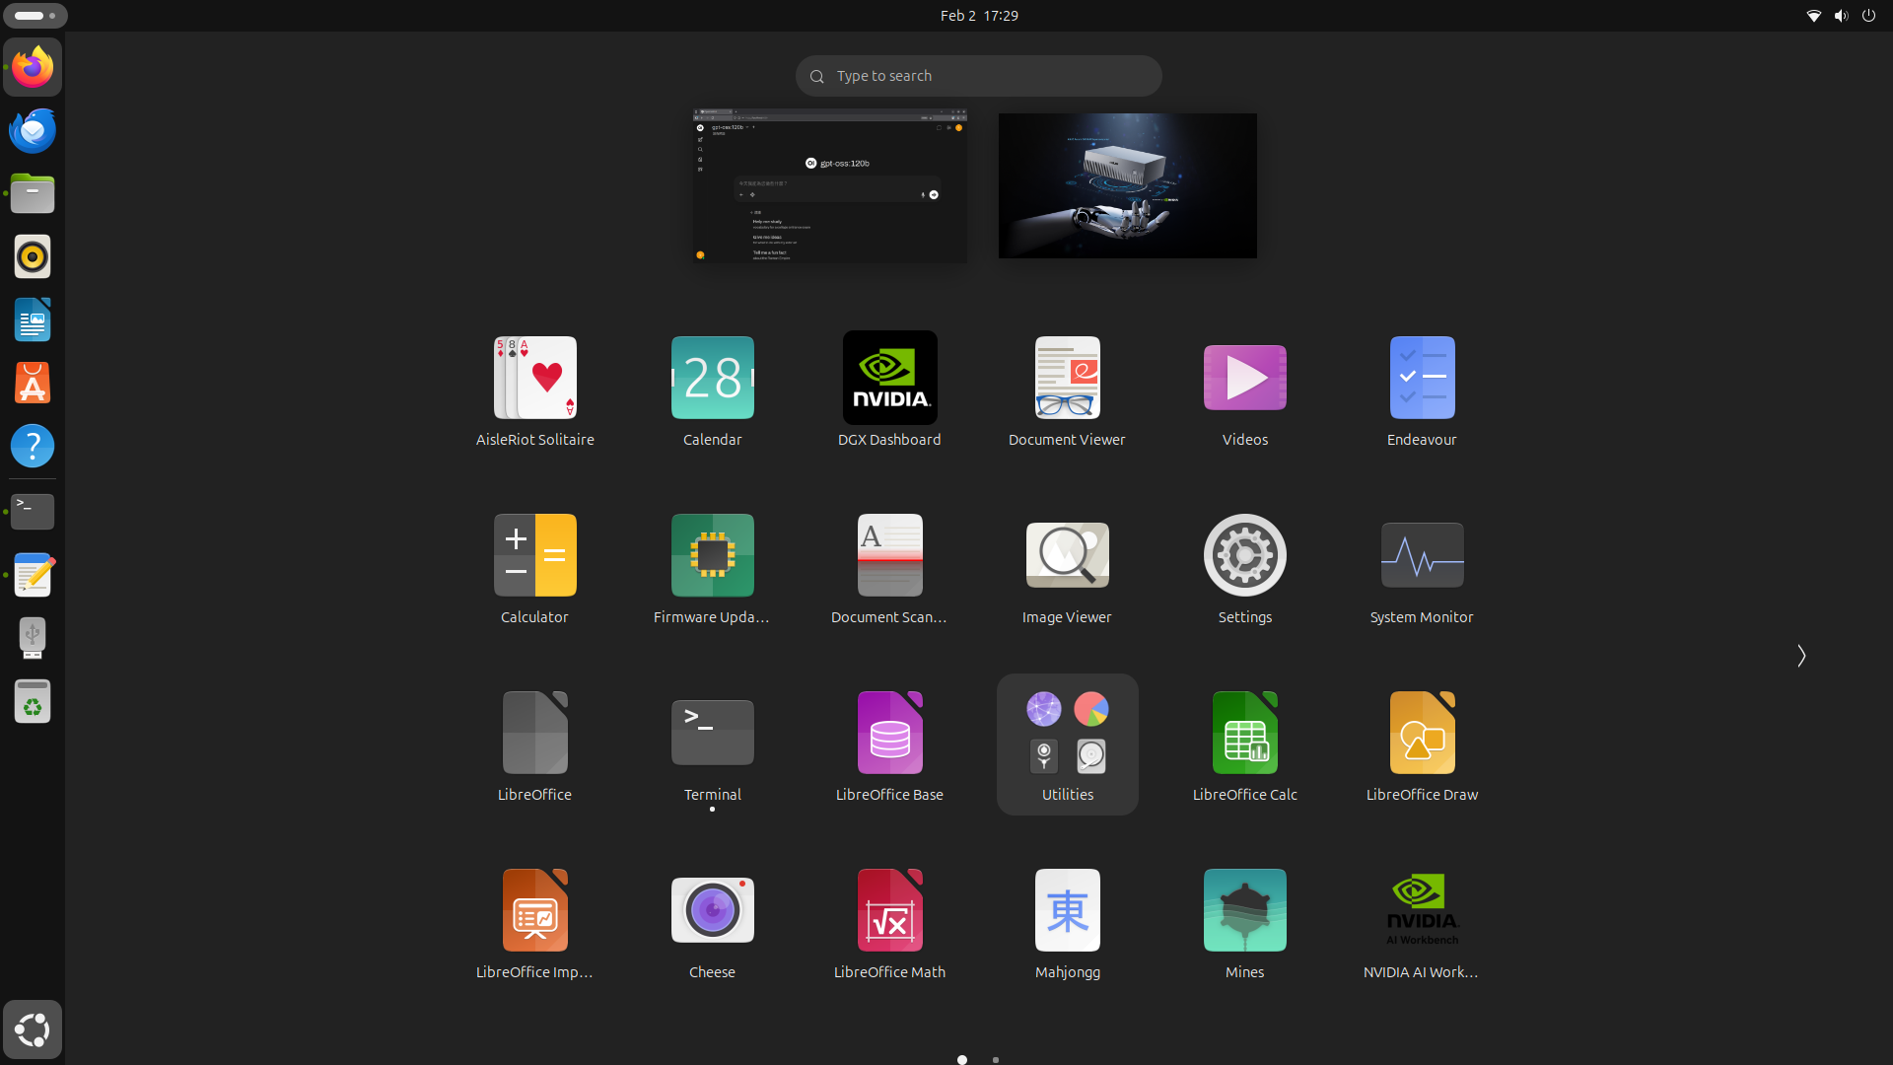Open Endeavour to-do app
The width and height of the screenshot is (1893, 1065).
click(1422, 390)
